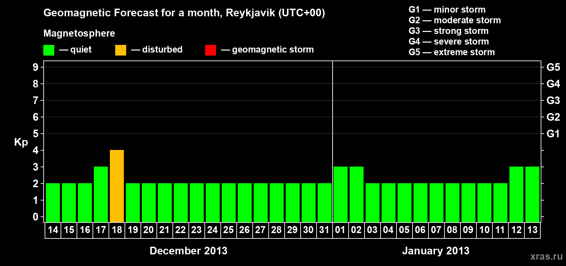Click 'G4 — severe storm' legend text
This screenshot has width=566, height=266.
(449, 42)
